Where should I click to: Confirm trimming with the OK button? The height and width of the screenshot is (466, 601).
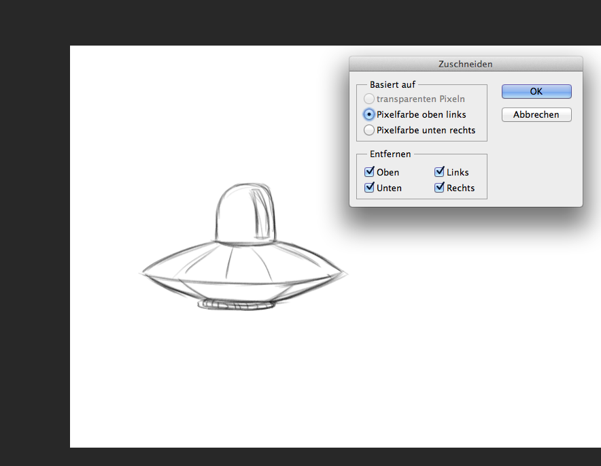click(x=536, y=91)
